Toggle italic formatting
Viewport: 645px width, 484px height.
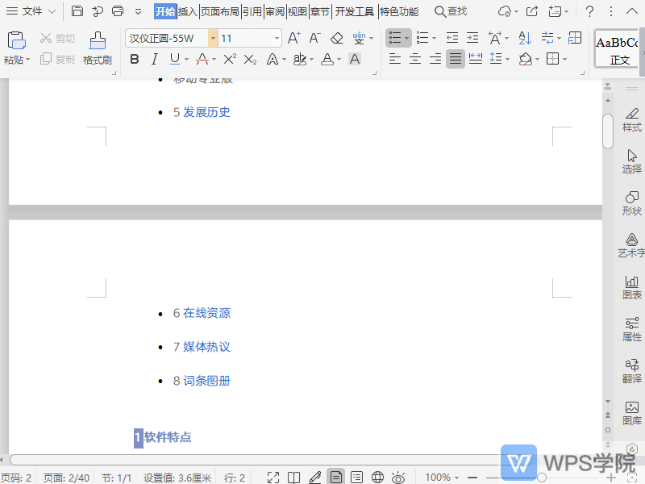[x=154, y=59]
